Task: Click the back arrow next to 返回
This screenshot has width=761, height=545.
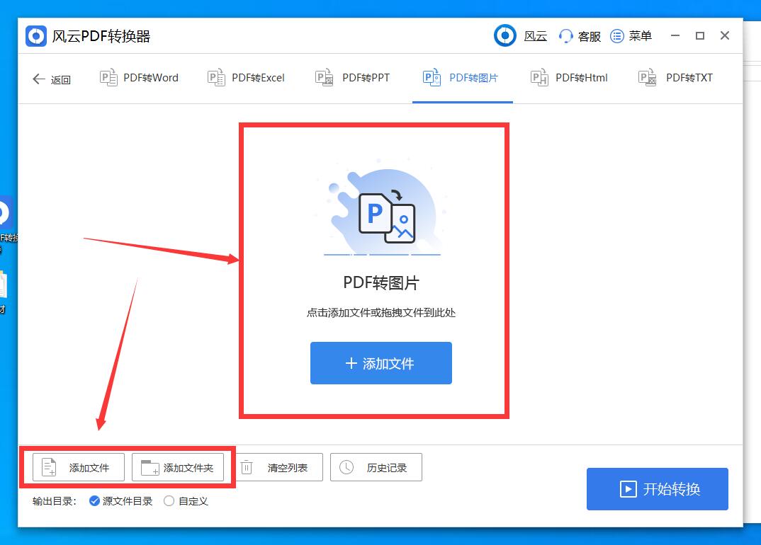Action: tap(40, 79)
